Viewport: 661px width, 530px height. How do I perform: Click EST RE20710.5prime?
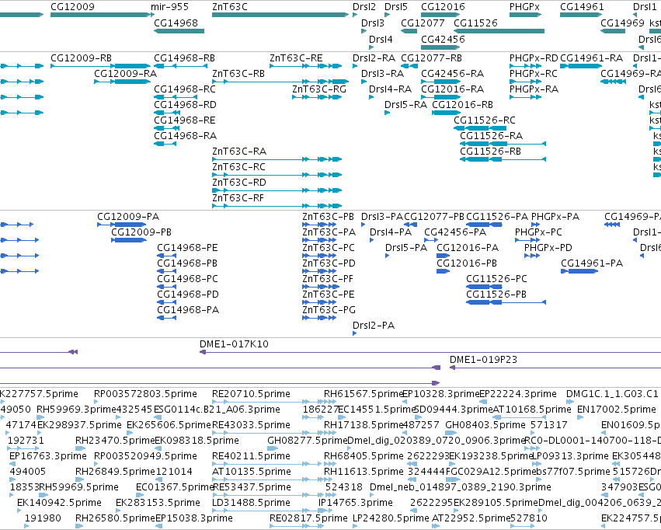tap(251, 394)
